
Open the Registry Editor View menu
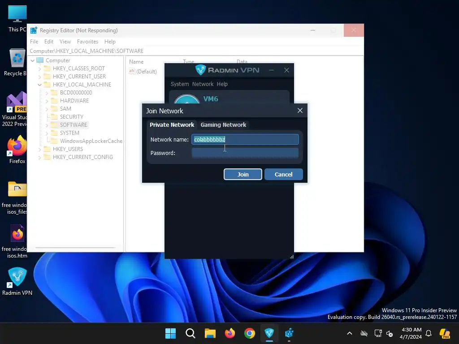(x=65, y=42)
